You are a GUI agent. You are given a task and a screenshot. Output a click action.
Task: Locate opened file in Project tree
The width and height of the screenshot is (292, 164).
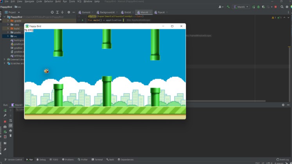[52, 12]
